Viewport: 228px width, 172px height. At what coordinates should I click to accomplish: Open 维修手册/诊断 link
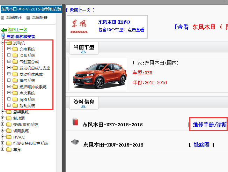tap(210, 125)
